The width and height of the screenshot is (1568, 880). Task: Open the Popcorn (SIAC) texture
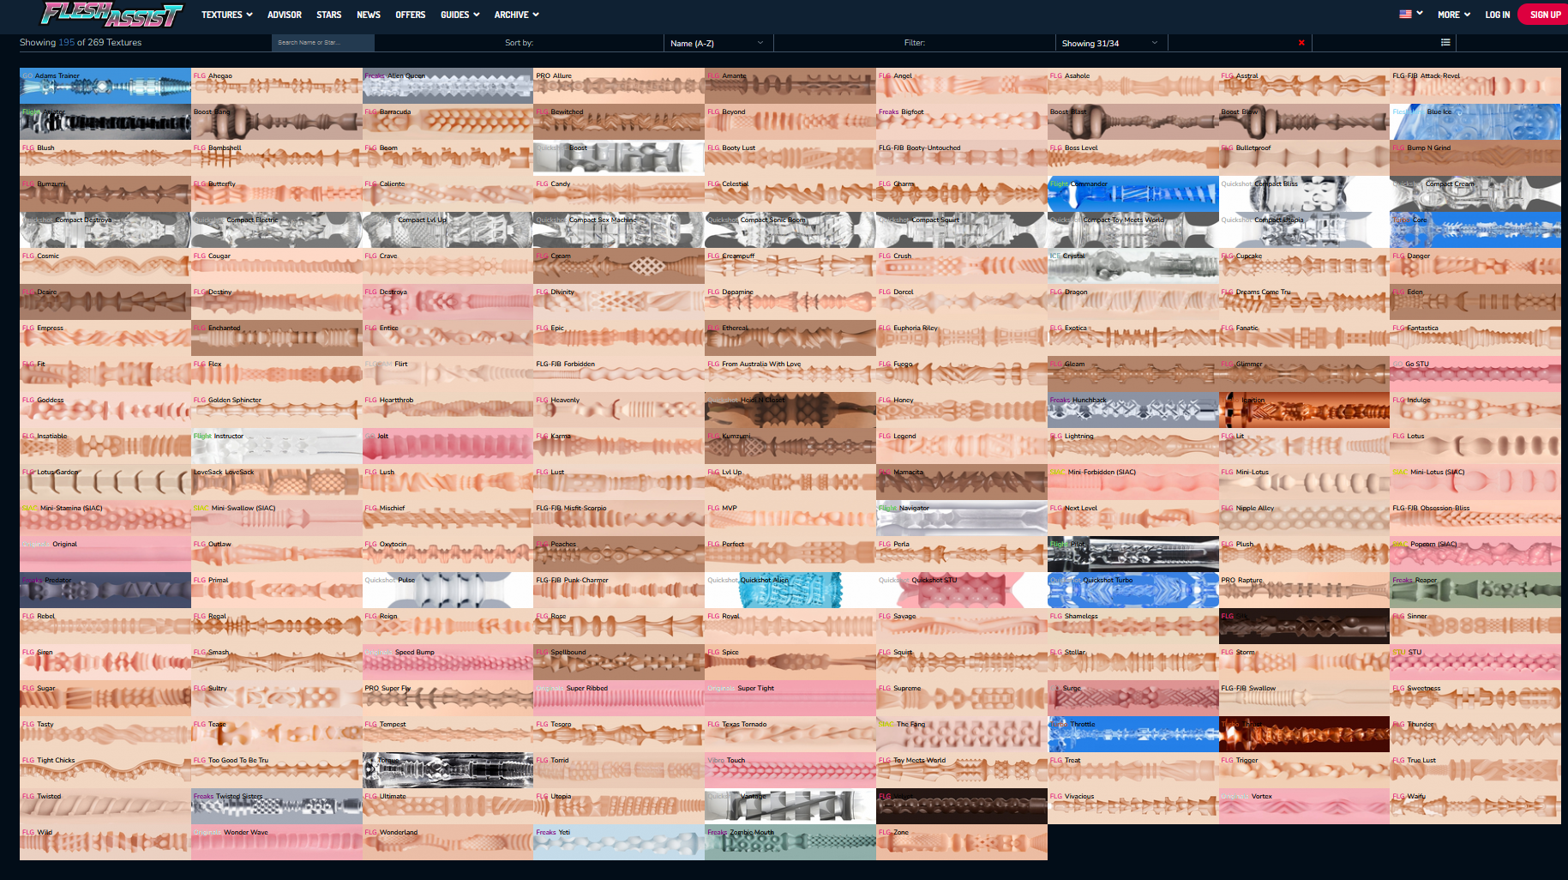pyautogui.click(x=1475, y=554)
